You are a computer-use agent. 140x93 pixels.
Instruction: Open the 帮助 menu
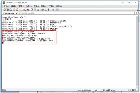point(59,6)
